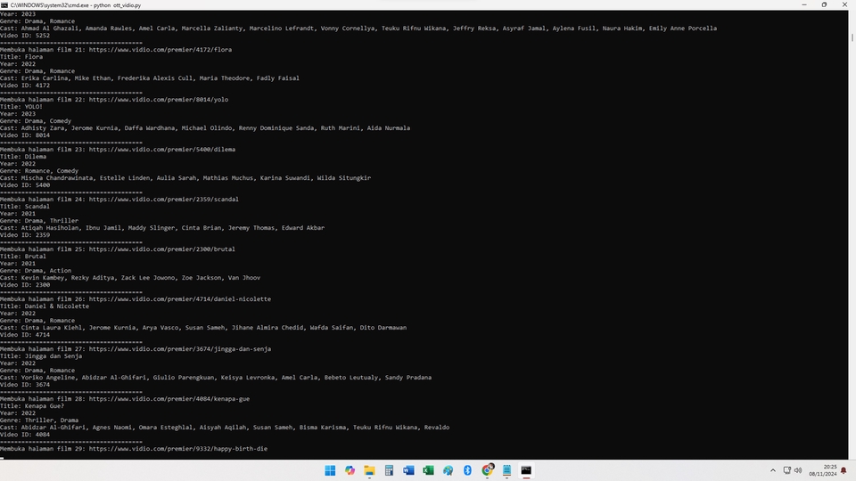Click the text 'Title: Scandal'

[x=25, y=207]
